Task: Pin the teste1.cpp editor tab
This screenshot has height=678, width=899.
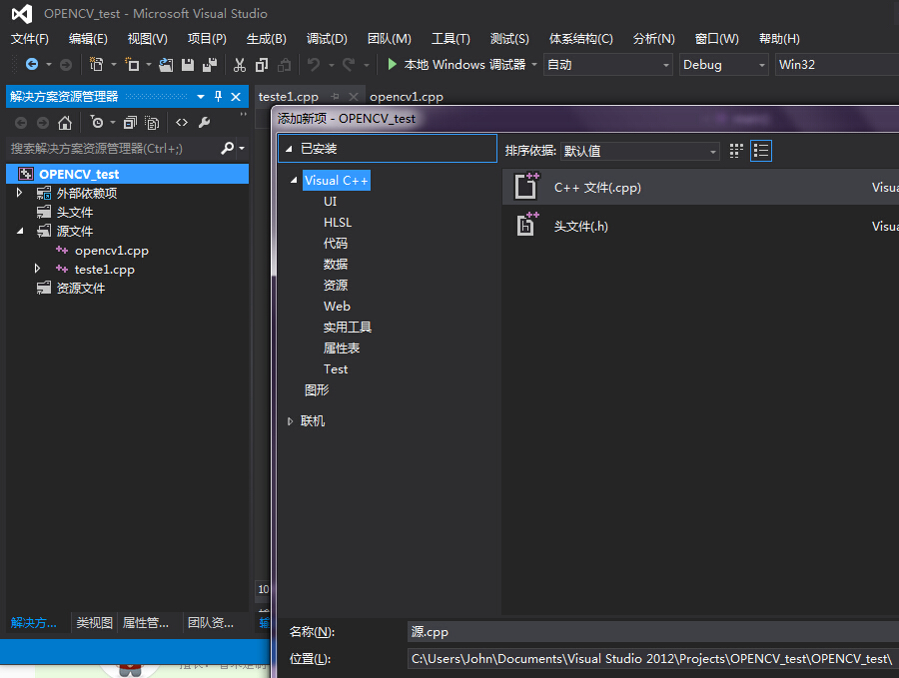Action: coord(336,96)
